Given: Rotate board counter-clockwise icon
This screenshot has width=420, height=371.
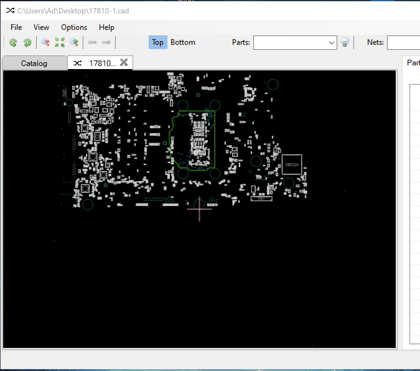Looking at the screenshot, I should point(13,42).
